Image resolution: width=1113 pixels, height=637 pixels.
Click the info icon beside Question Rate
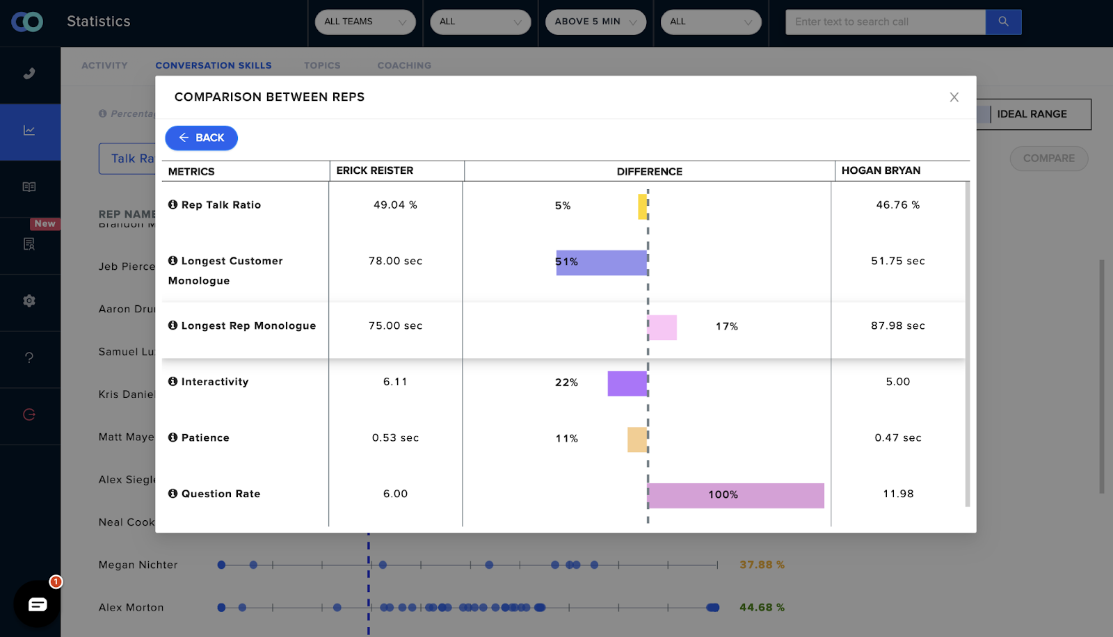[x=173, y=493]
